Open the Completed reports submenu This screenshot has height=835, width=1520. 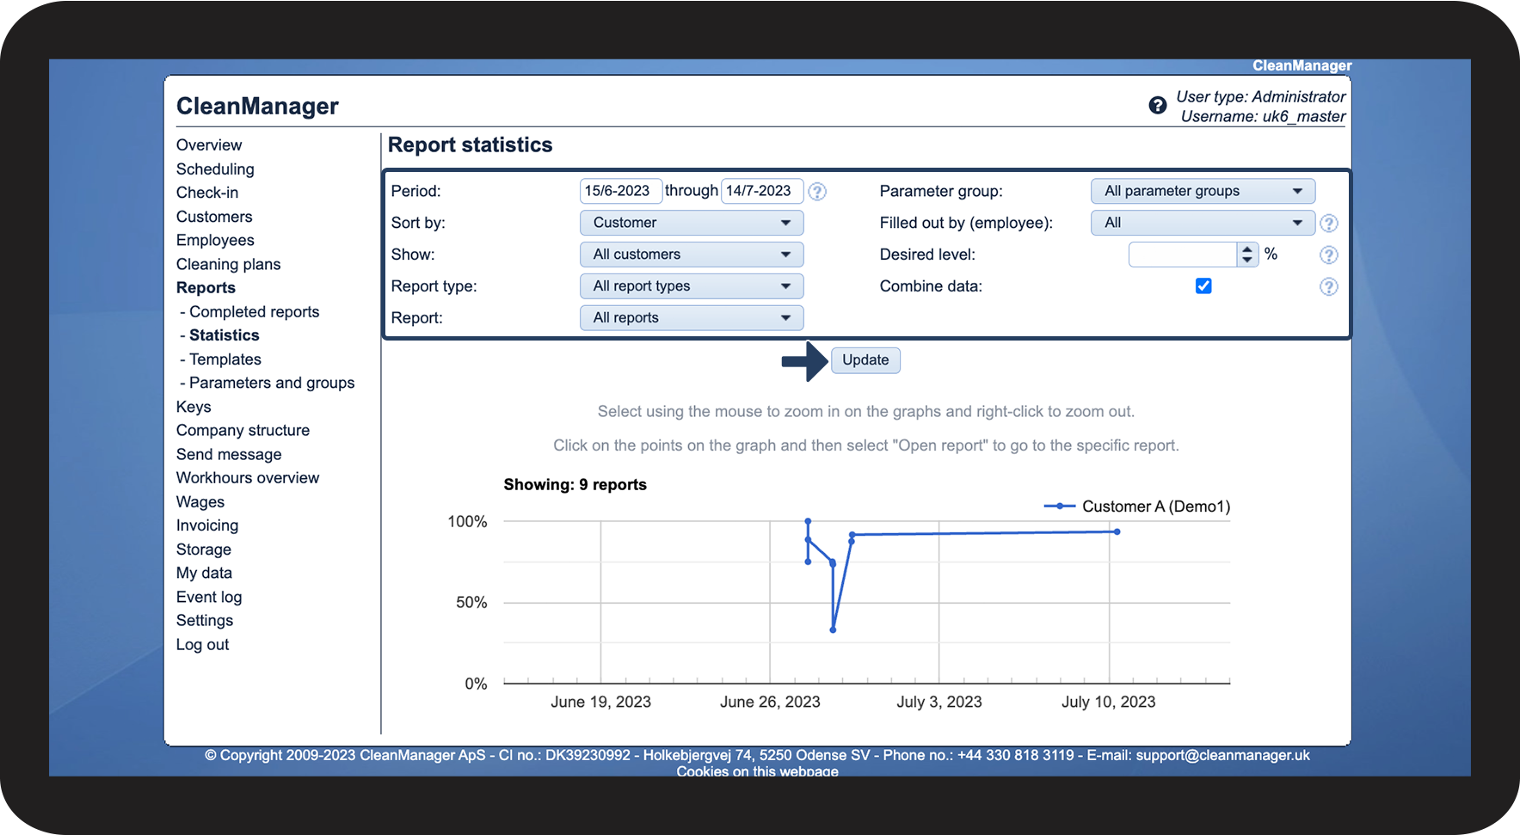pyautogui.click(x=254, y=312)
